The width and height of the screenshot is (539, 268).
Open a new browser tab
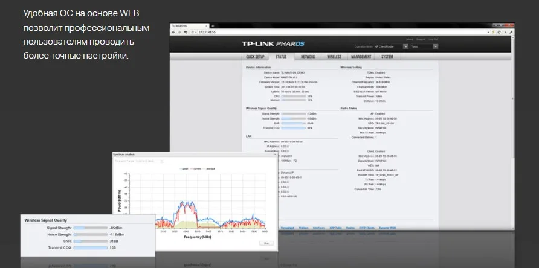tap(212, 26)
